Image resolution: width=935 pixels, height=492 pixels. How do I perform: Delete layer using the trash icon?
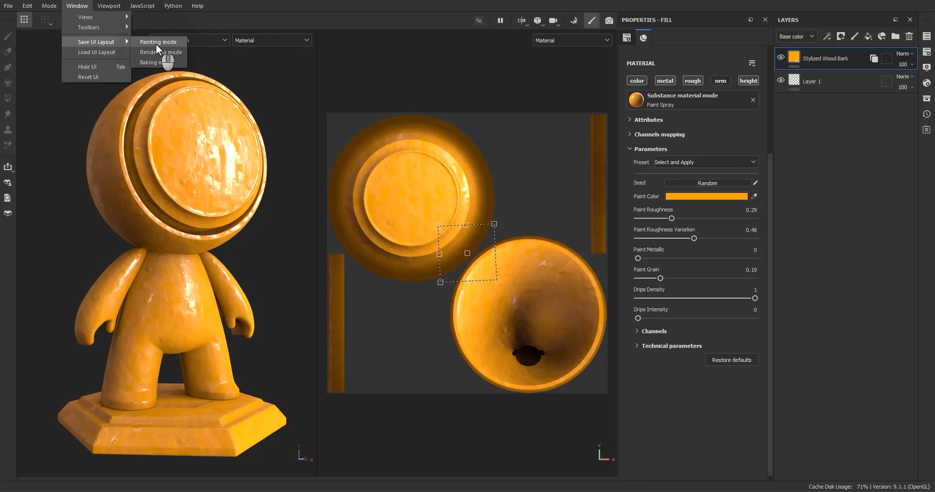909,36
